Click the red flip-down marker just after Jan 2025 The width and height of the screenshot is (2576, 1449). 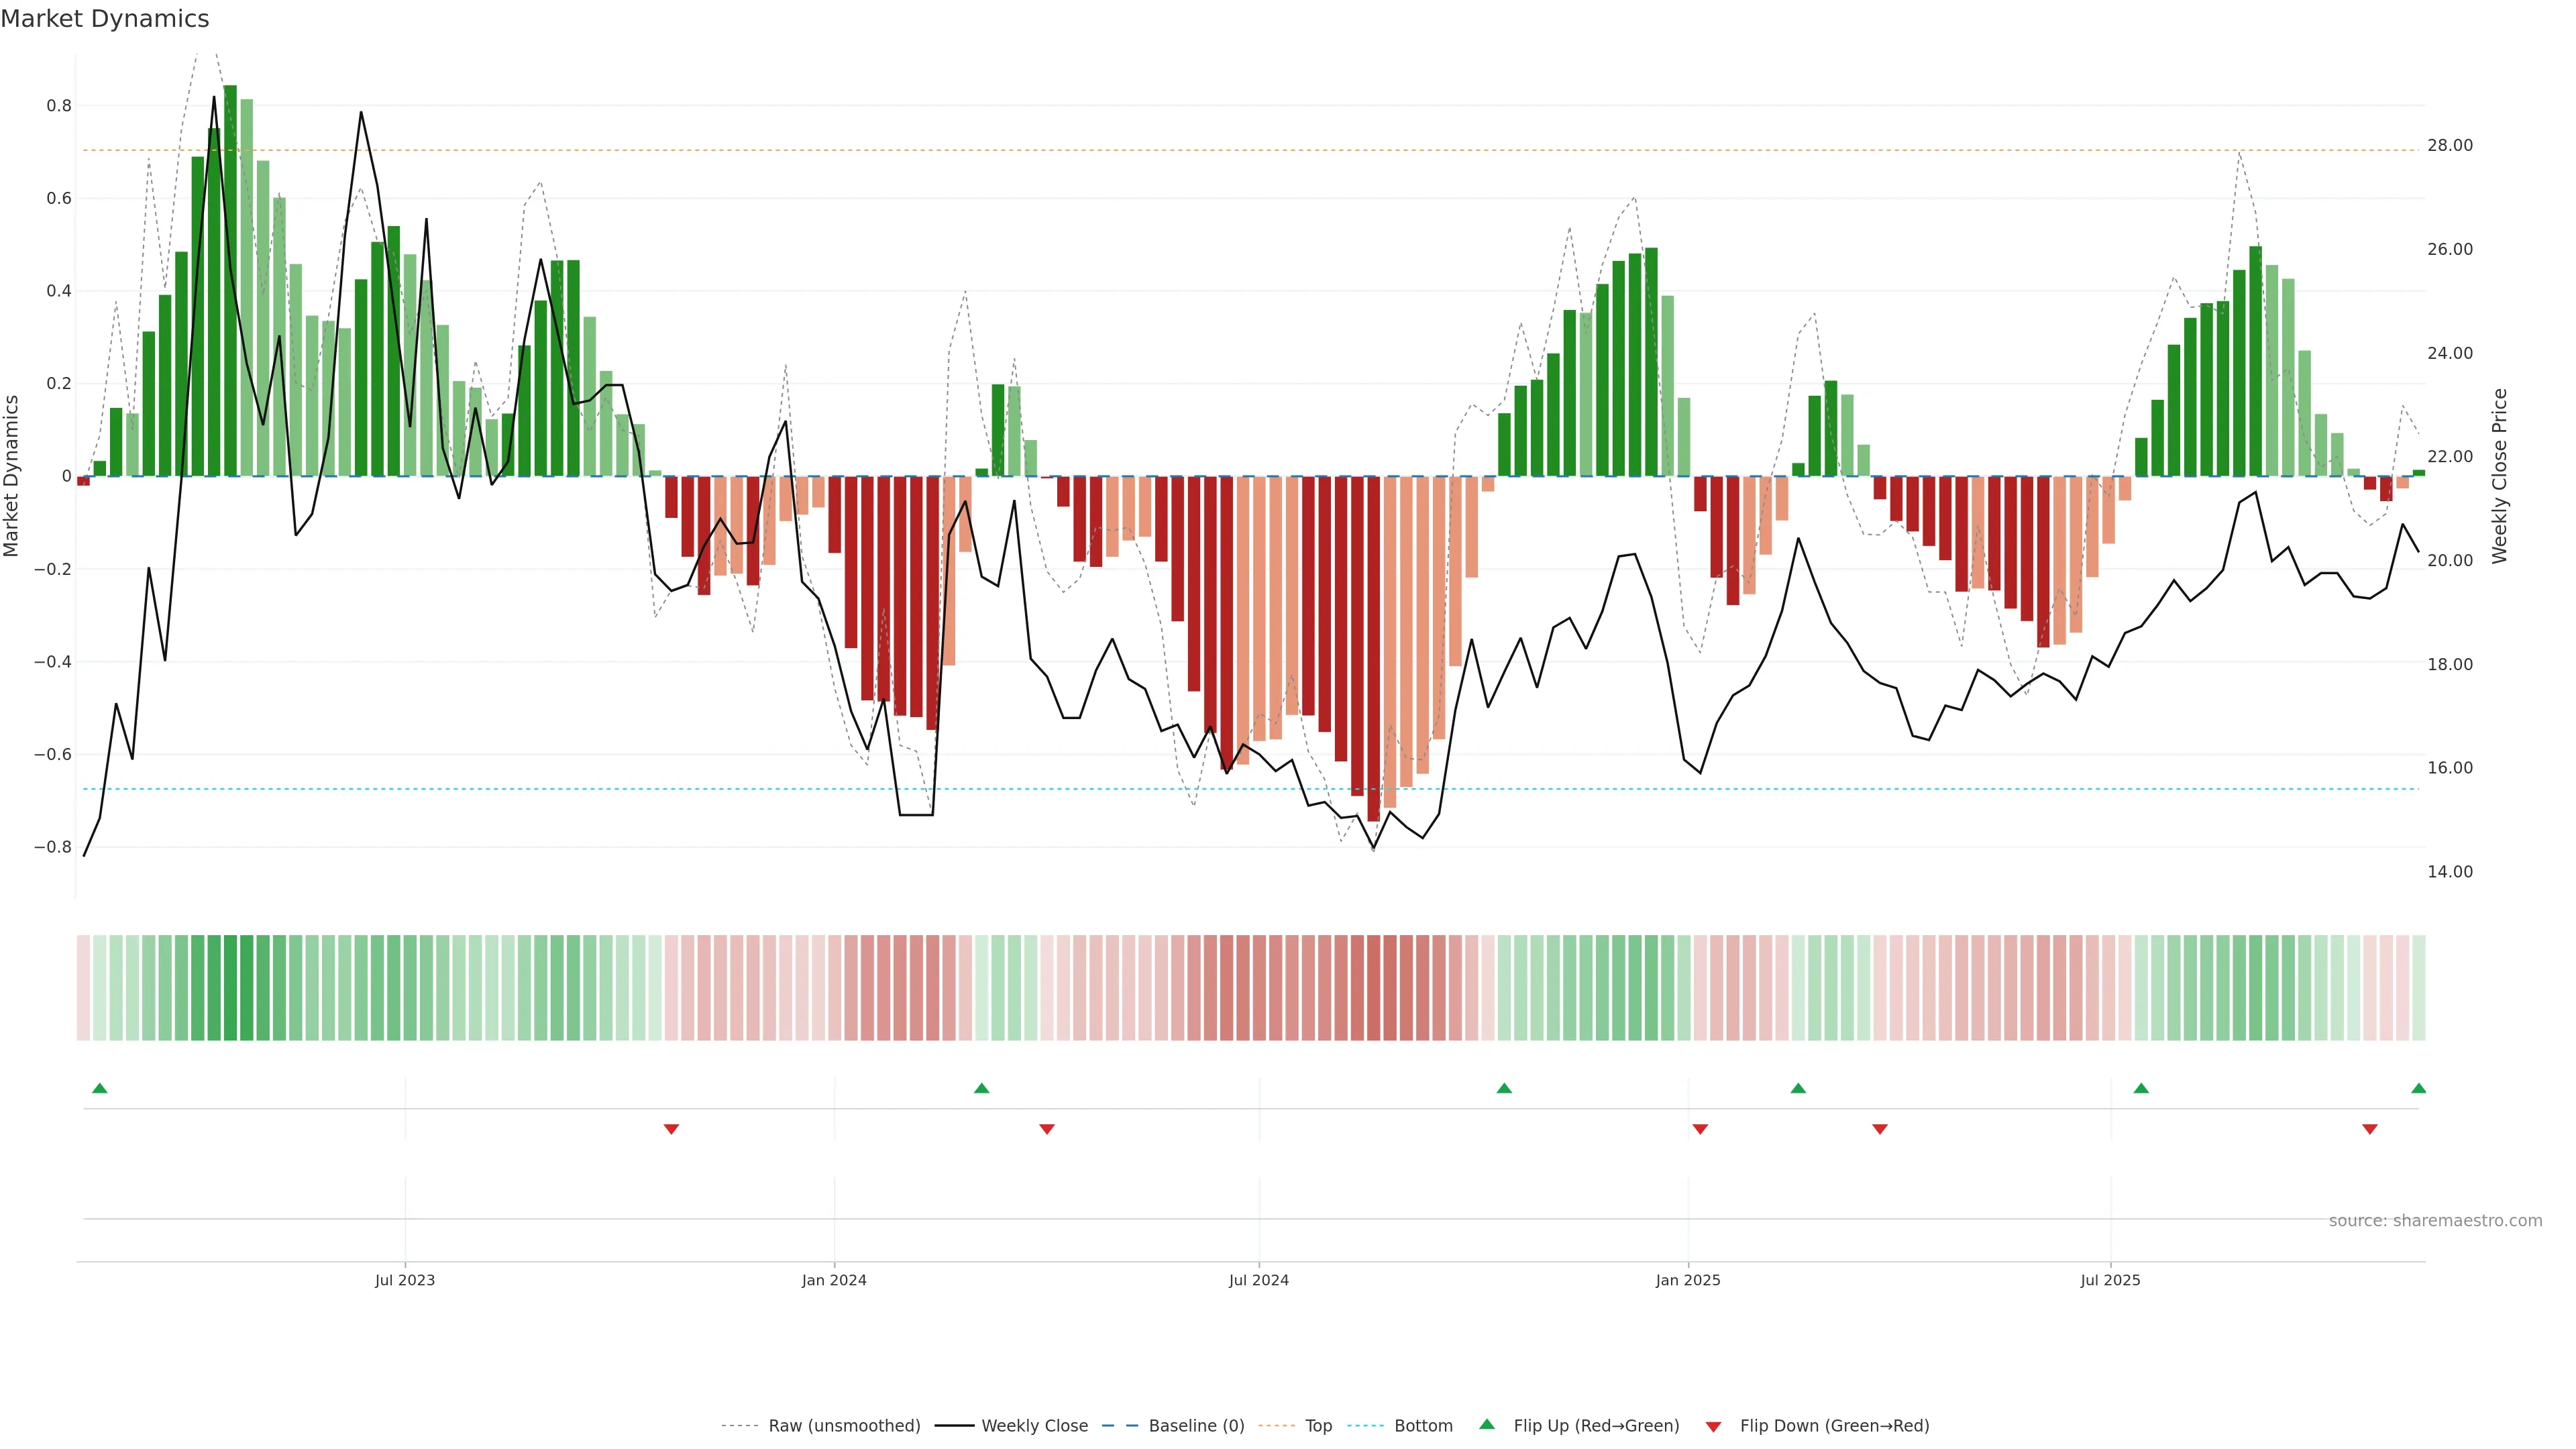coord(1700,1129)
